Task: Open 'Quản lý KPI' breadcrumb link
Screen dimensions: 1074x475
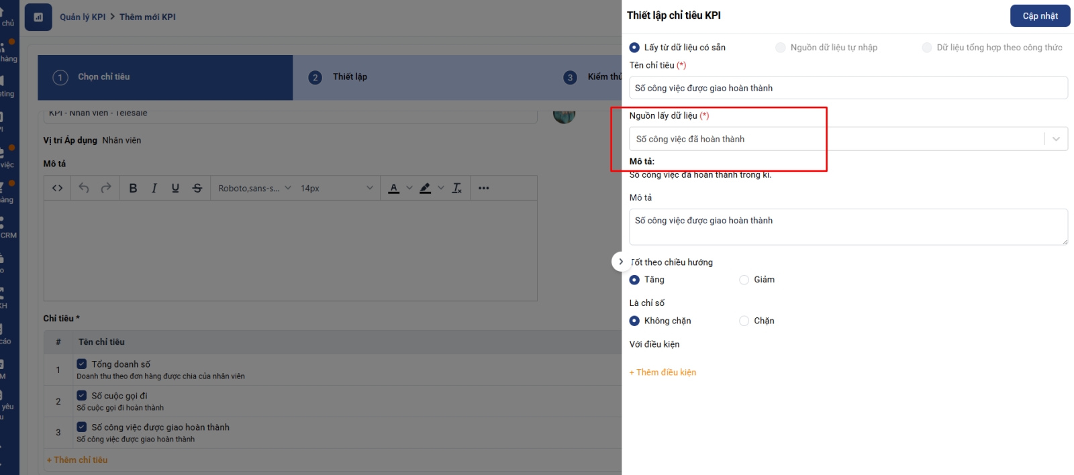Action: pos(83,17)
